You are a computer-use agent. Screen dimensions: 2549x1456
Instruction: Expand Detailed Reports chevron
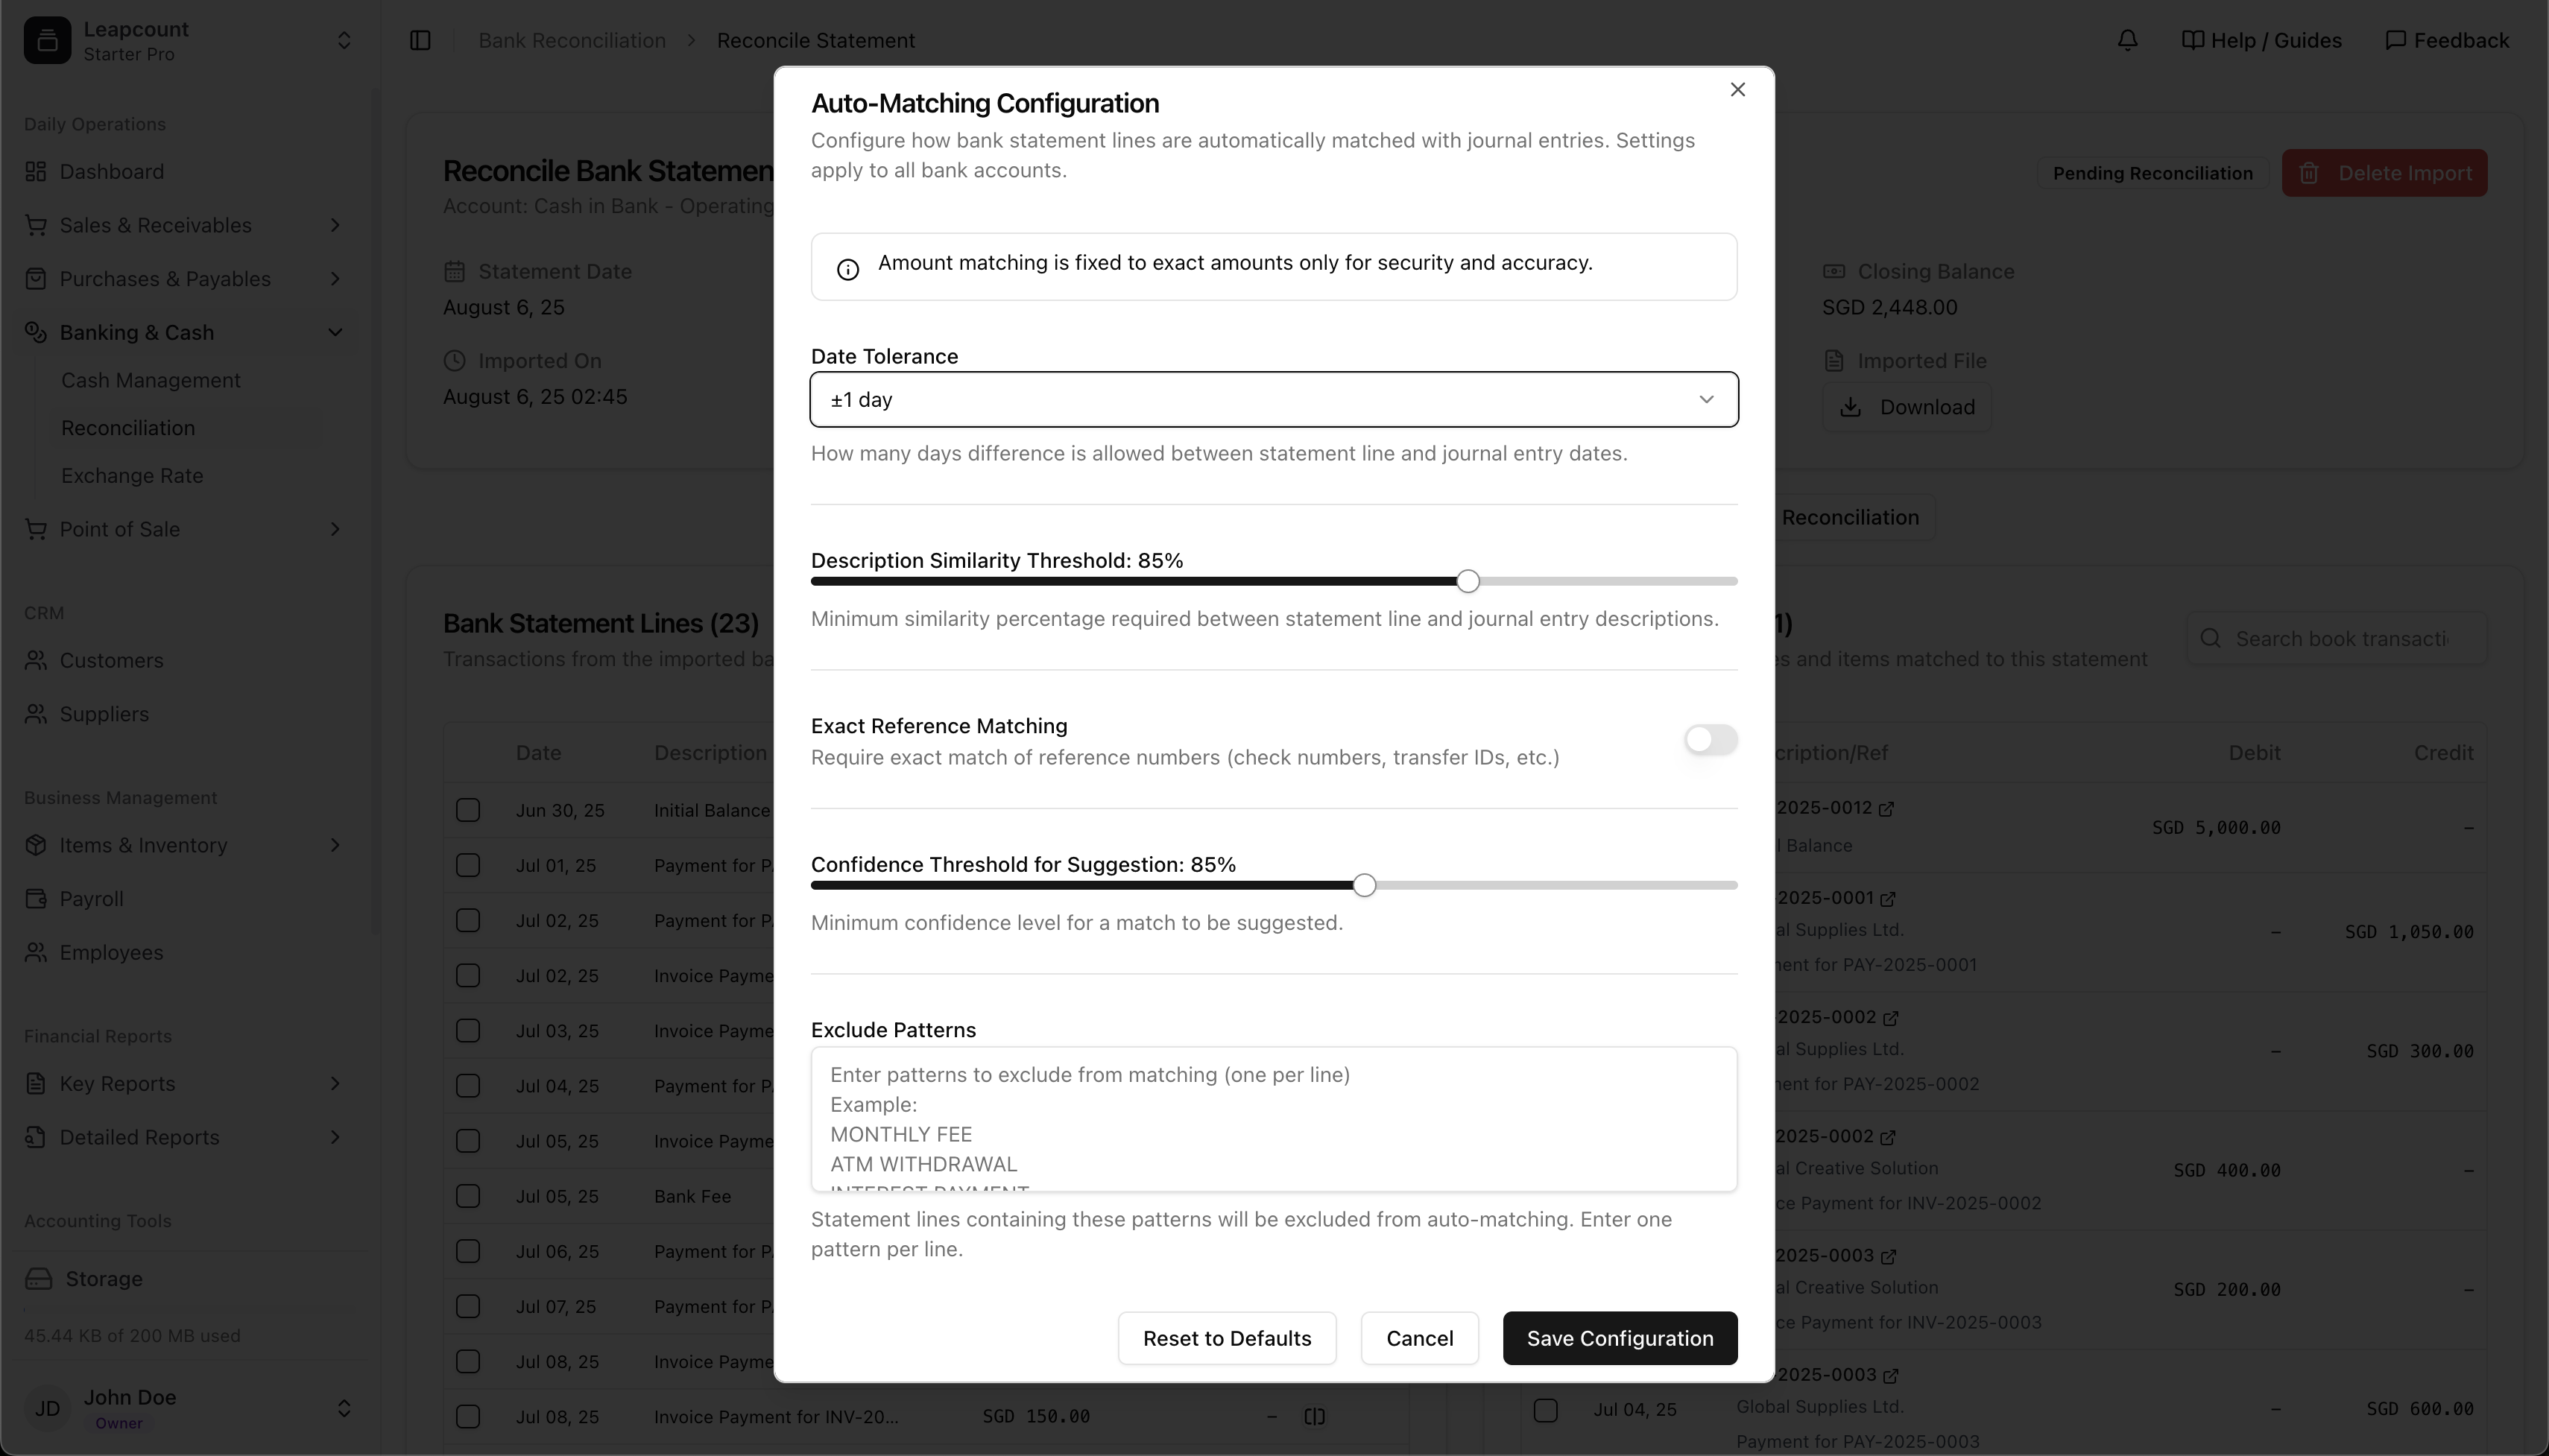click(x=335, y=1137)
